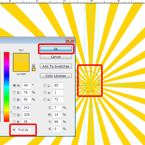Select the S saturation radio button
The width and height of the screenshot is (145, 145).
click(14, 93)
